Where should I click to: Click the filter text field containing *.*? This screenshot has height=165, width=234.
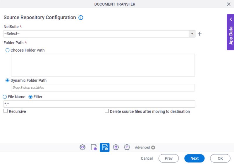pyautogui.click(x=99, y=104)
